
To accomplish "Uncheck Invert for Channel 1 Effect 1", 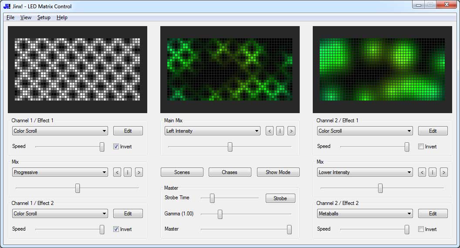I will 116,147.
